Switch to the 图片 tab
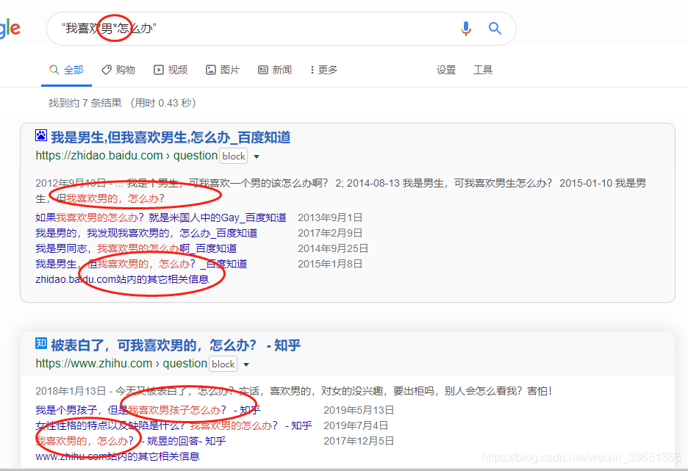Screen dimensions: 688x471 tap(223, 70)
